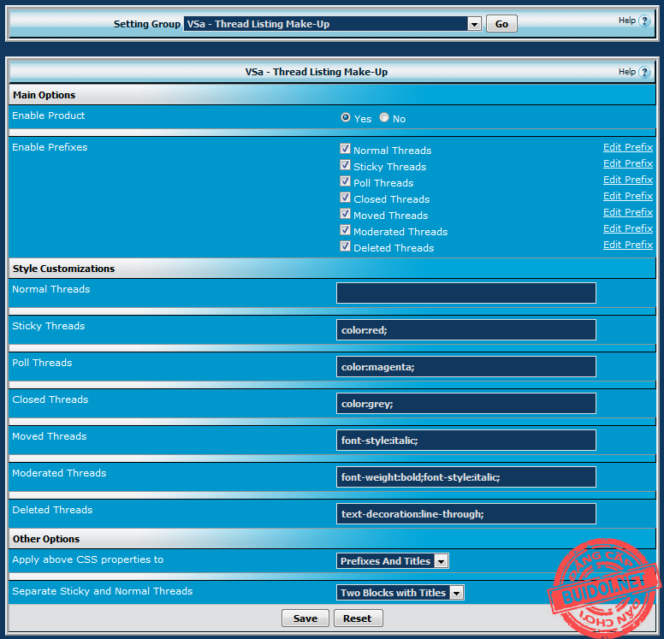Save the thread listing settings
664x639 pixels.
coord(305,618)
